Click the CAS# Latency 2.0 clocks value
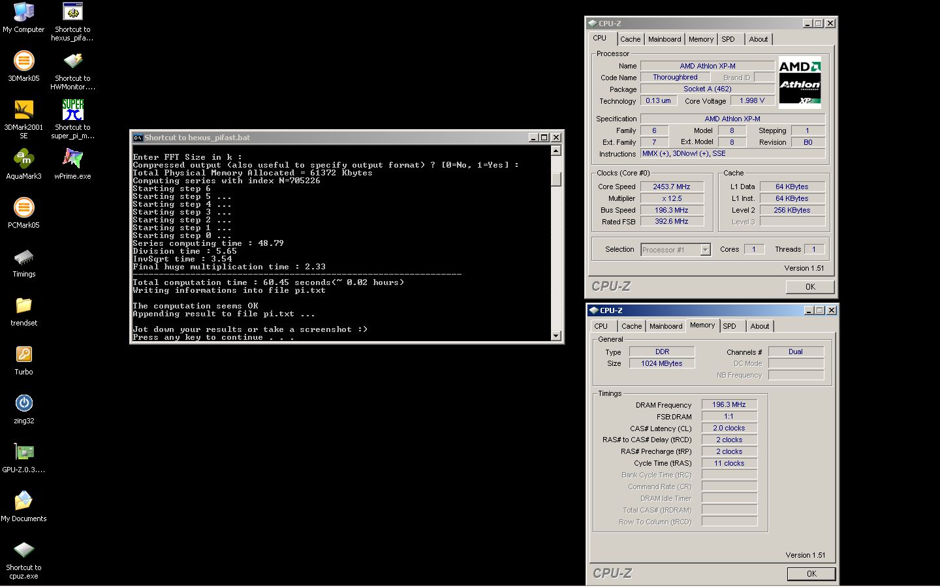The image size is (940, 587). pyautogui.click(x=729, y=428)
